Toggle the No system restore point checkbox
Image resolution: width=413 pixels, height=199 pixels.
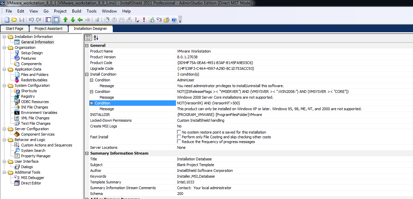point(179,132)
